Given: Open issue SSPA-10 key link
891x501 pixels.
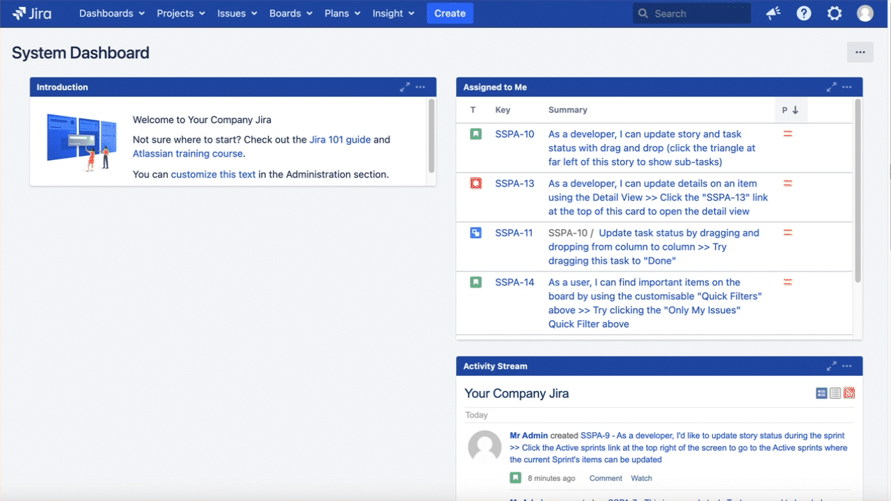Looking at the screenshot, I should [x=514, y=134].
